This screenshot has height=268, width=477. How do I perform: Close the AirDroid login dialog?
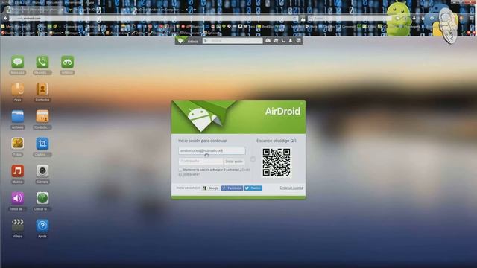point(302,103)
